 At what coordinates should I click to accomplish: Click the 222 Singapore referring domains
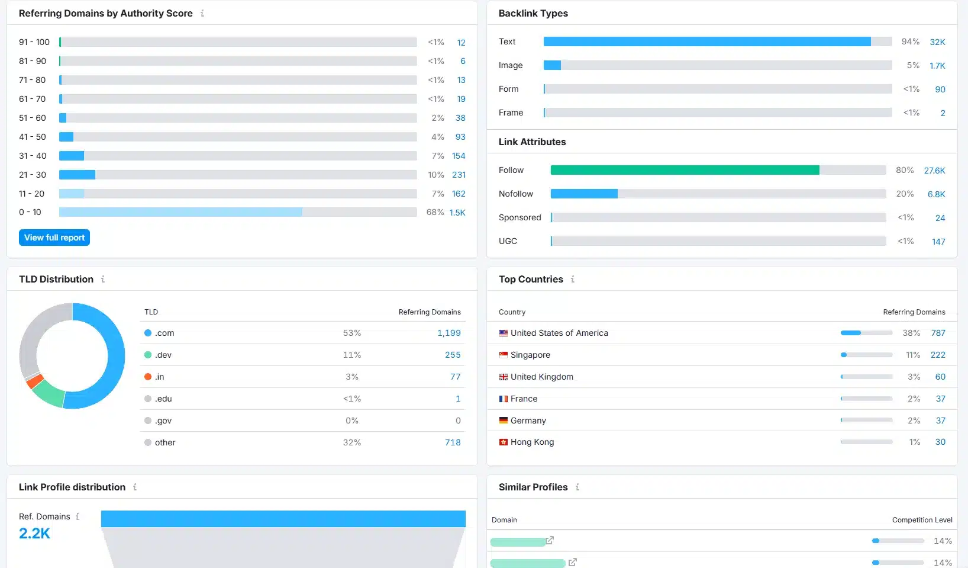(938, 355)
